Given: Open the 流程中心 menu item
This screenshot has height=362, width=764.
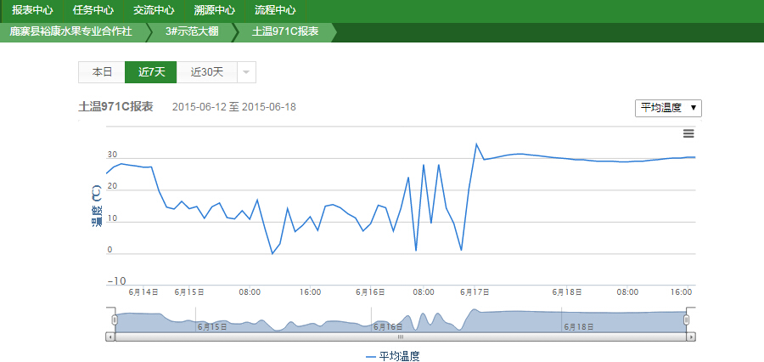Looking at the screenshot, I should tap(275, 11).
